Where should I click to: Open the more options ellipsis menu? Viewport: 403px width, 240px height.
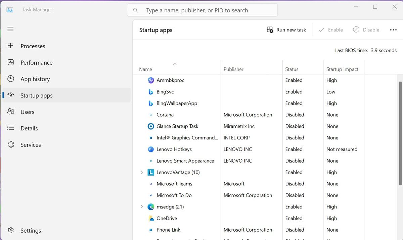pos(393,30)
